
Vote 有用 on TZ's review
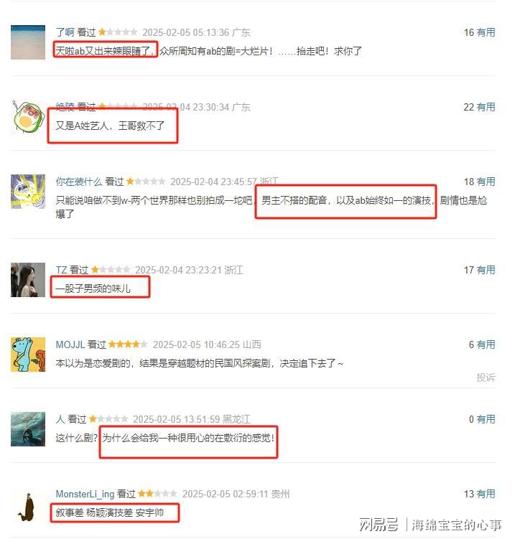pyautogui.click(x=486, y=270)
